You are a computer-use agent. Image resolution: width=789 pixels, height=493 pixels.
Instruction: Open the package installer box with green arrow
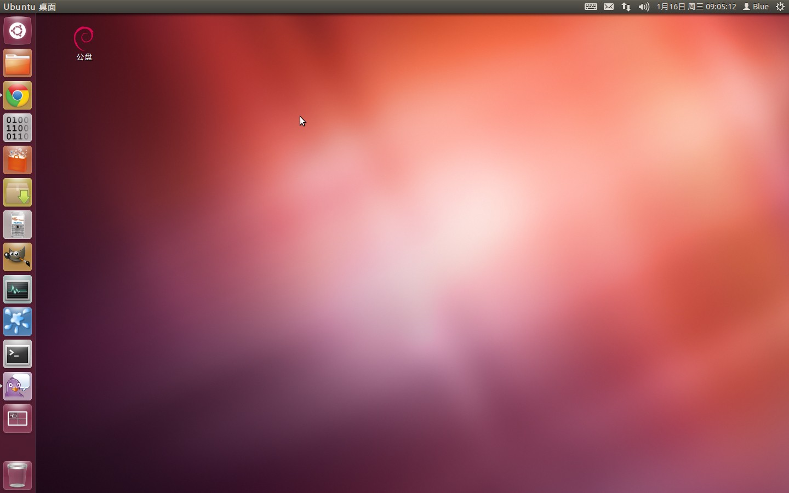pos(18,192)
